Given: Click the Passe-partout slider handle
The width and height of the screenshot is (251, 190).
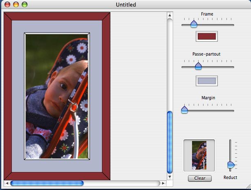Looking at the screenshot, I should (198, 66).
